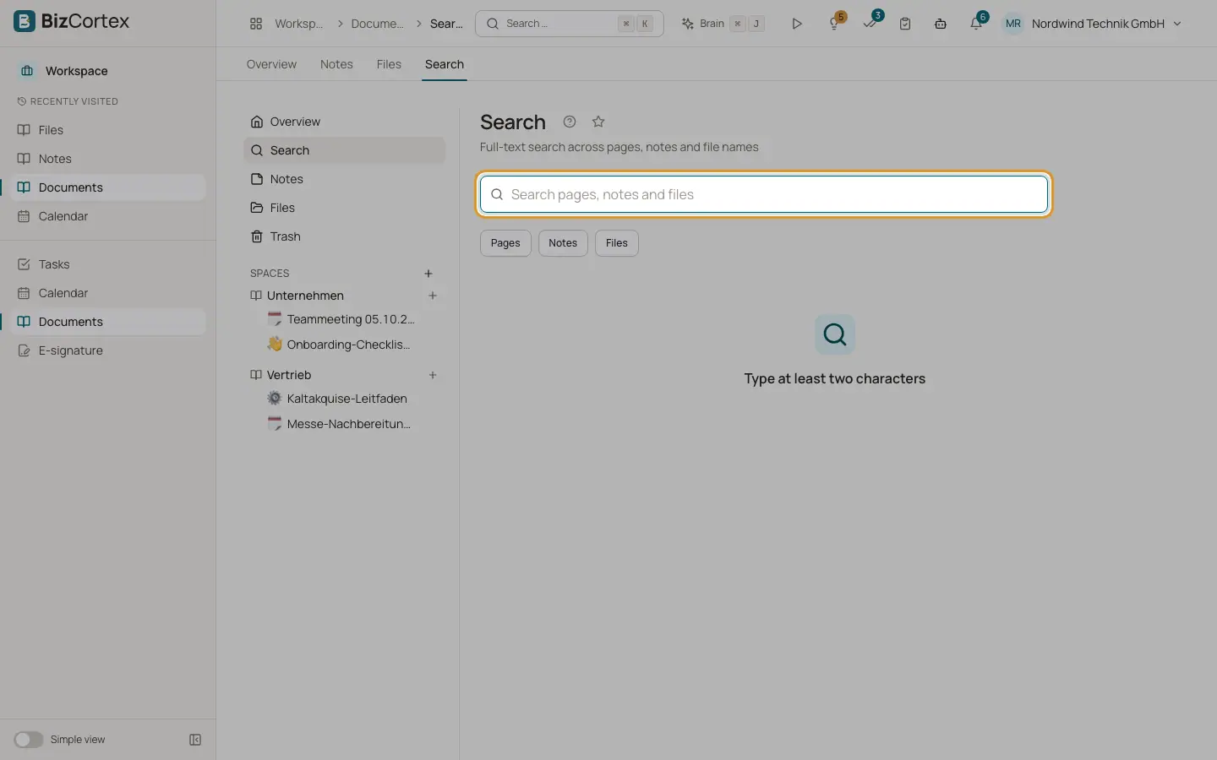Image resolution: width=1217 pixels, height=760 pixels.
Task: Open Tasks in left navigation
Action: [107, 264]
